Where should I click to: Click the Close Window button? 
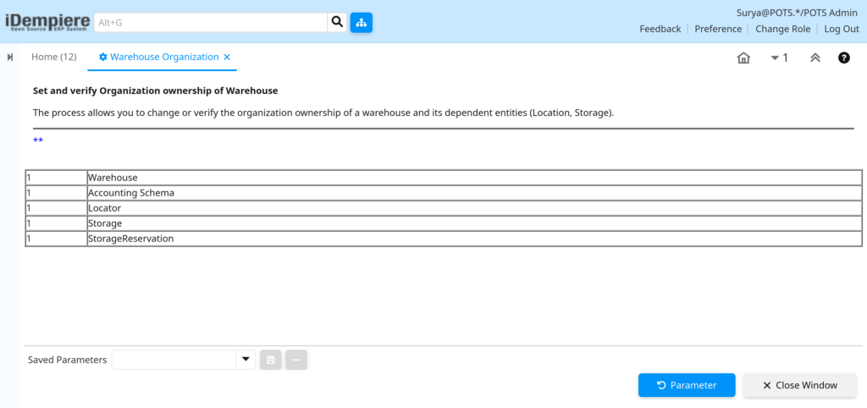pos(800,385)
